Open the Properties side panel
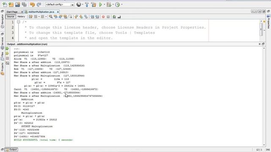 coord(268,22)
